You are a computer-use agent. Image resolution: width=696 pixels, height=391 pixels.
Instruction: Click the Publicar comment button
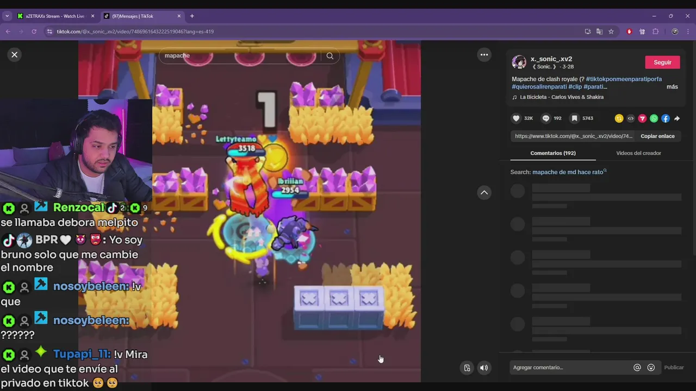tap(674, 368)
